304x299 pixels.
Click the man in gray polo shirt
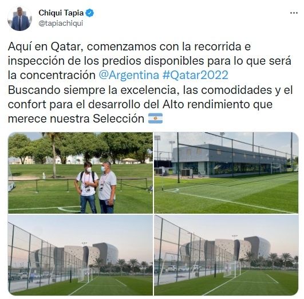pos(107,187)
